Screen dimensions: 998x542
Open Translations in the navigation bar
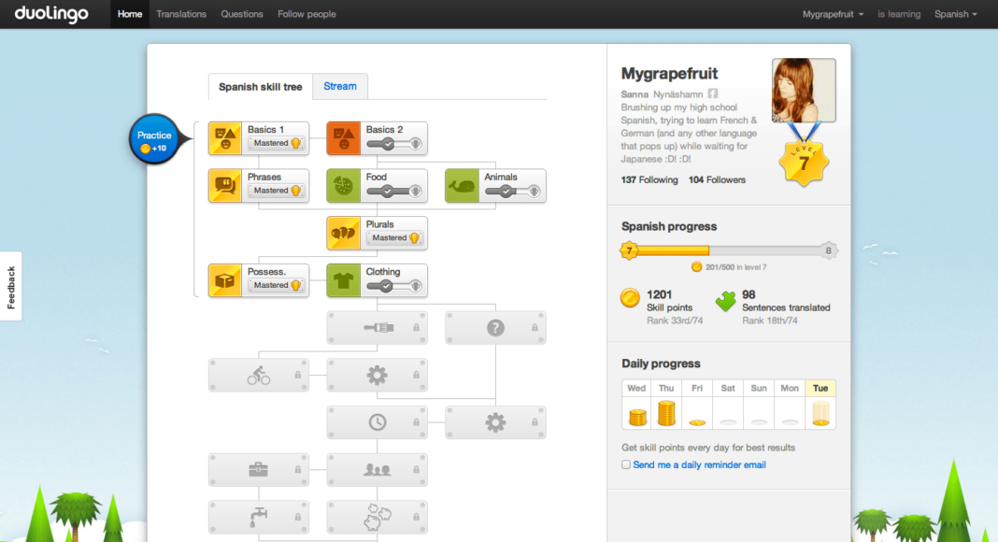181,14
